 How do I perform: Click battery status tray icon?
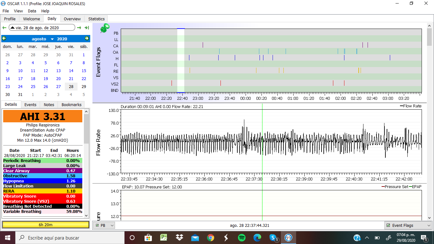[x=377, y=238]
